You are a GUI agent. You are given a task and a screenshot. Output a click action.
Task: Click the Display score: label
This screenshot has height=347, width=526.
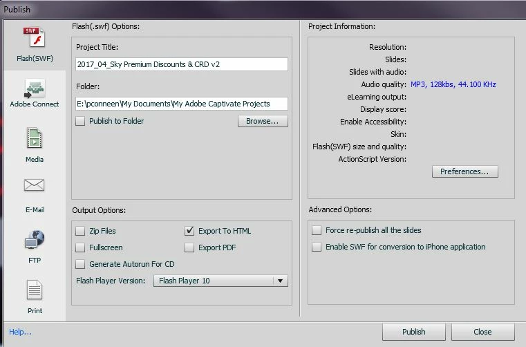383,109
